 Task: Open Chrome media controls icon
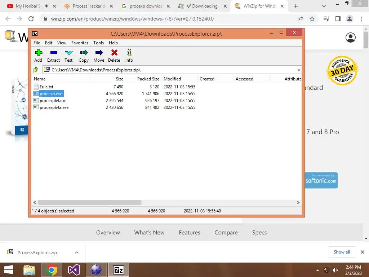click(326, 19)
